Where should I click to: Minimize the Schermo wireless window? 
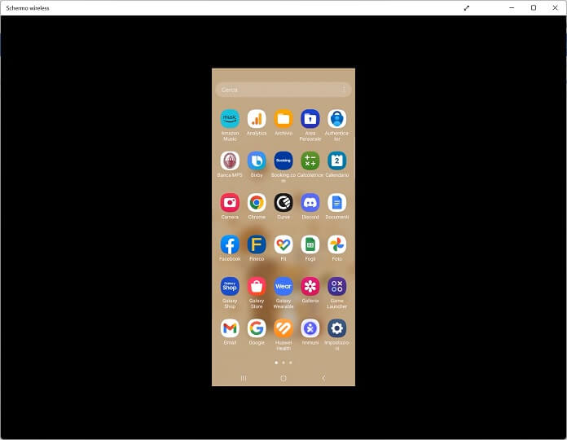tap(512, 7)
